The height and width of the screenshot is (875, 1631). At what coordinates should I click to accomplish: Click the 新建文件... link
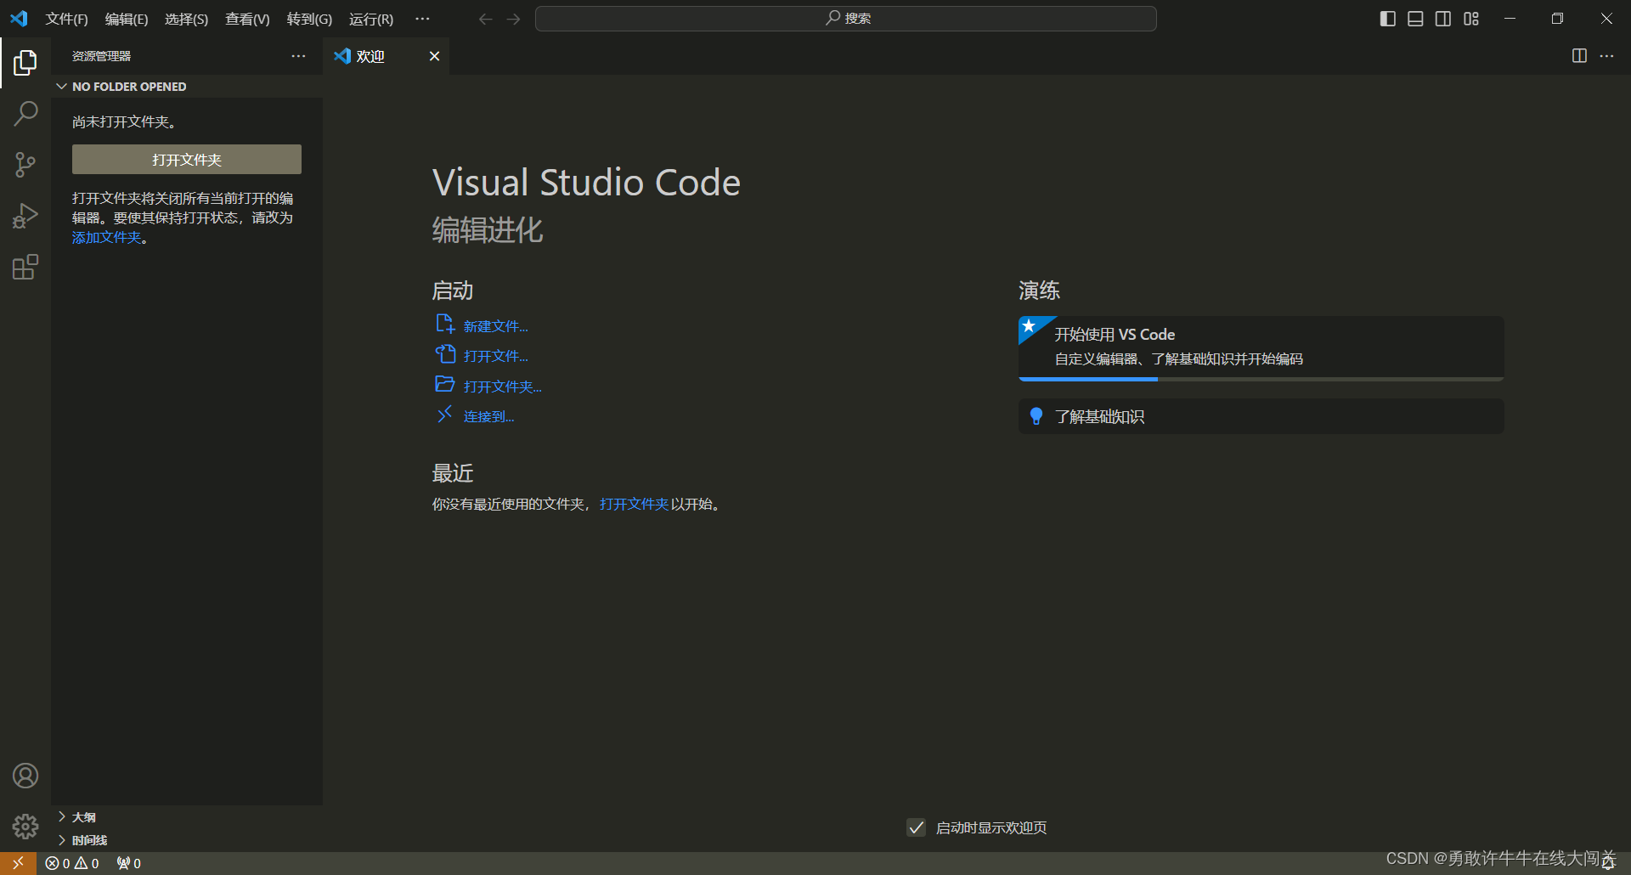pyautogui.click(x=496, y=326)
